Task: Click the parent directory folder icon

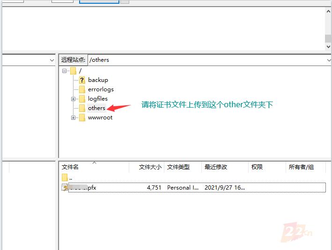Action: (65, 177)
